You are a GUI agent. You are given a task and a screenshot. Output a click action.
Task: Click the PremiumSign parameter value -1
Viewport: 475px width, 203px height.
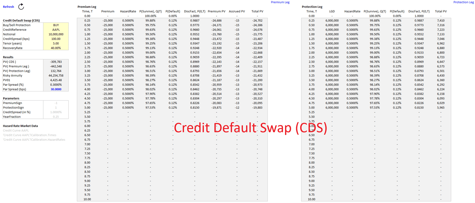[56, 103]
